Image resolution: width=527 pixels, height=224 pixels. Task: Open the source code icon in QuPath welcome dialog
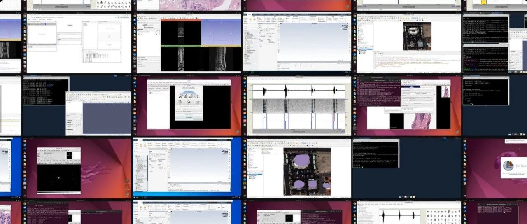coord(198,102)
